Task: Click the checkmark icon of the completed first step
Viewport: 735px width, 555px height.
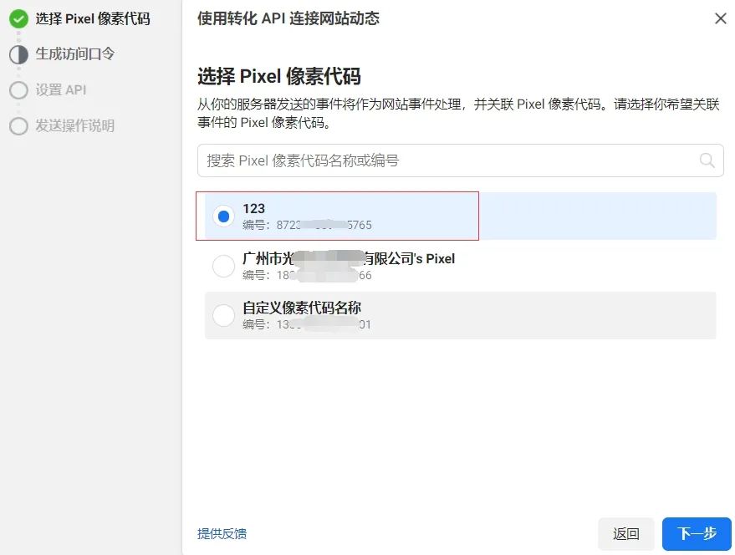Action: pyautogui.click(x=18, y=18)
